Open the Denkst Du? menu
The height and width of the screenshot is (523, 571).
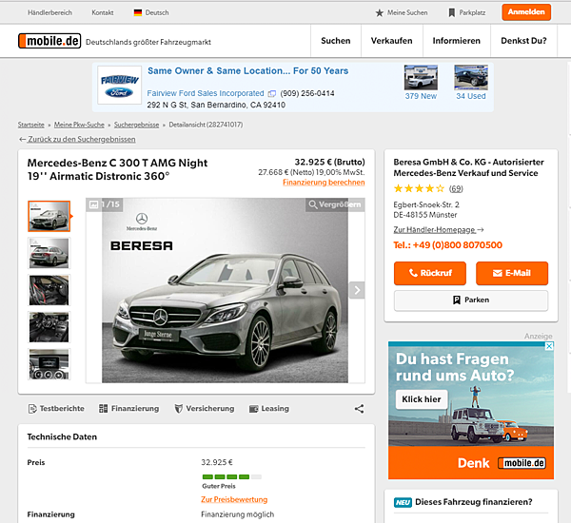tap(523, 41)
